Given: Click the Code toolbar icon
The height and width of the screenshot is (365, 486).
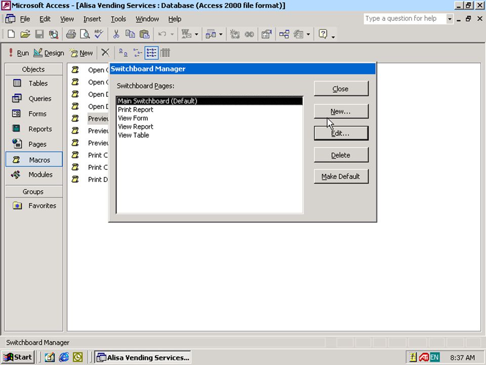Looking at the screenshot, I should [234, 34].
